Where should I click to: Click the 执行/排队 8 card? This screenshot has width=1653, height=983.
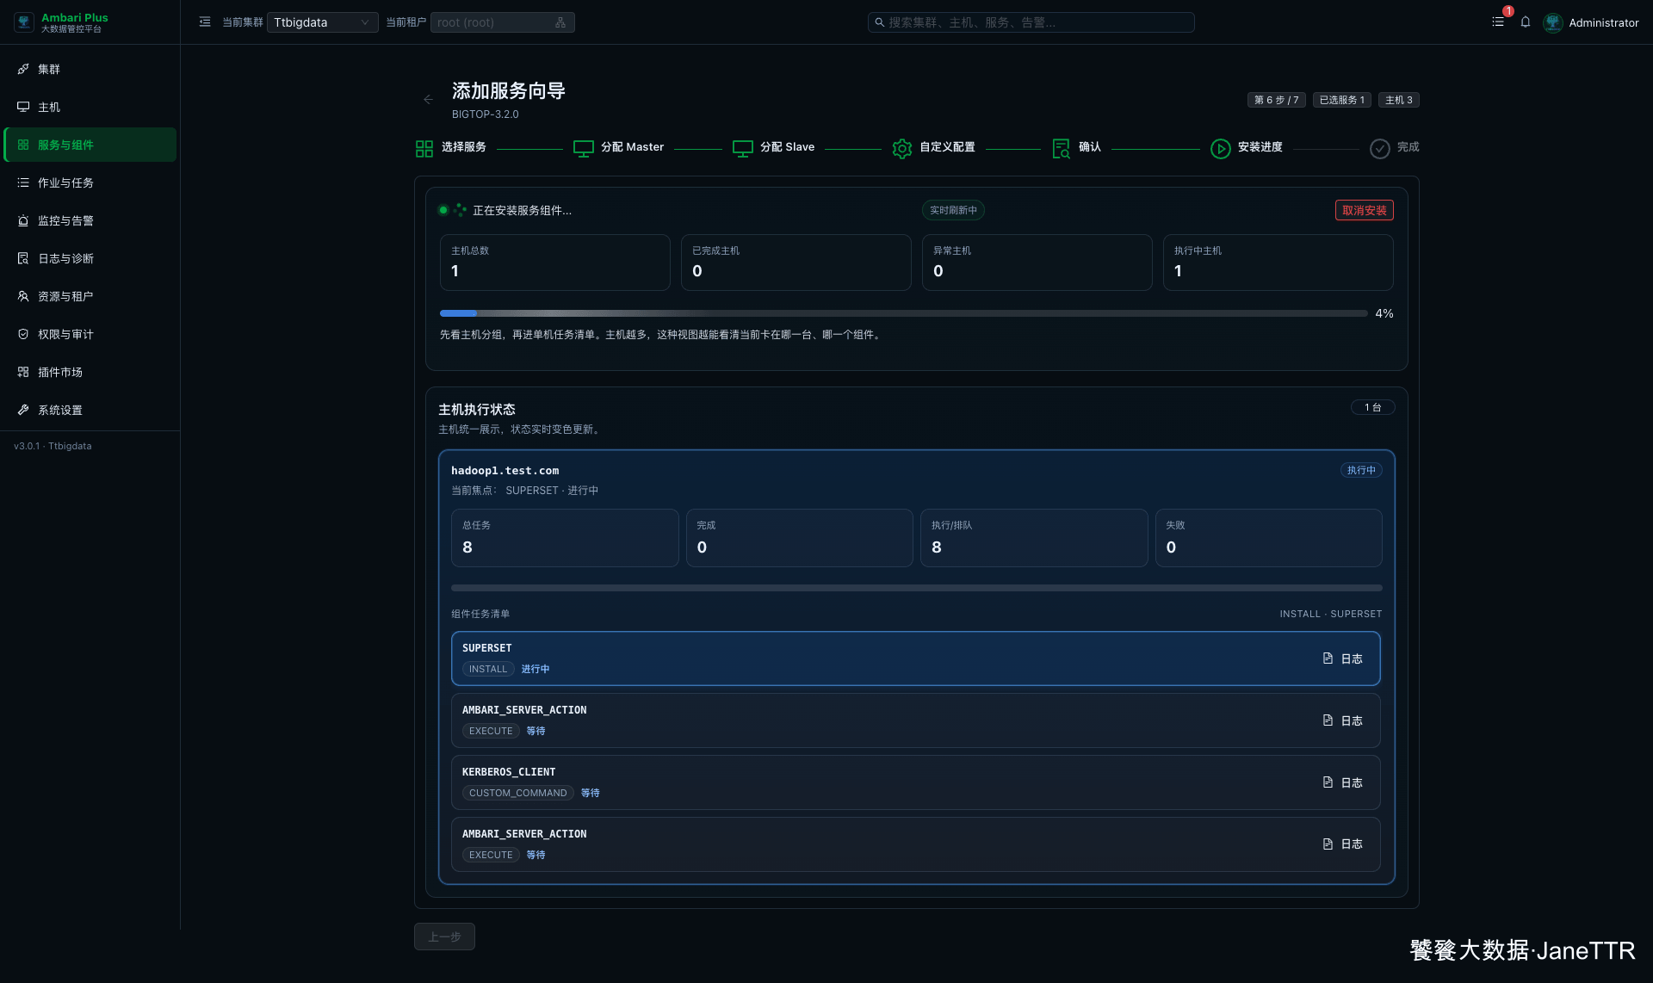1034,538
